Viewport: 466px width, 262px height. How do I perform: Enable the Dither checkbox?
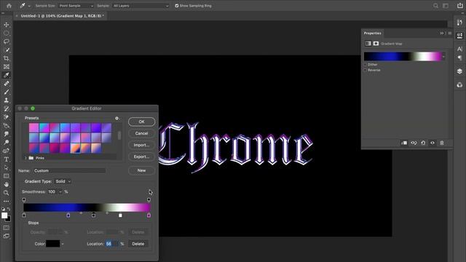coord(366,65)
